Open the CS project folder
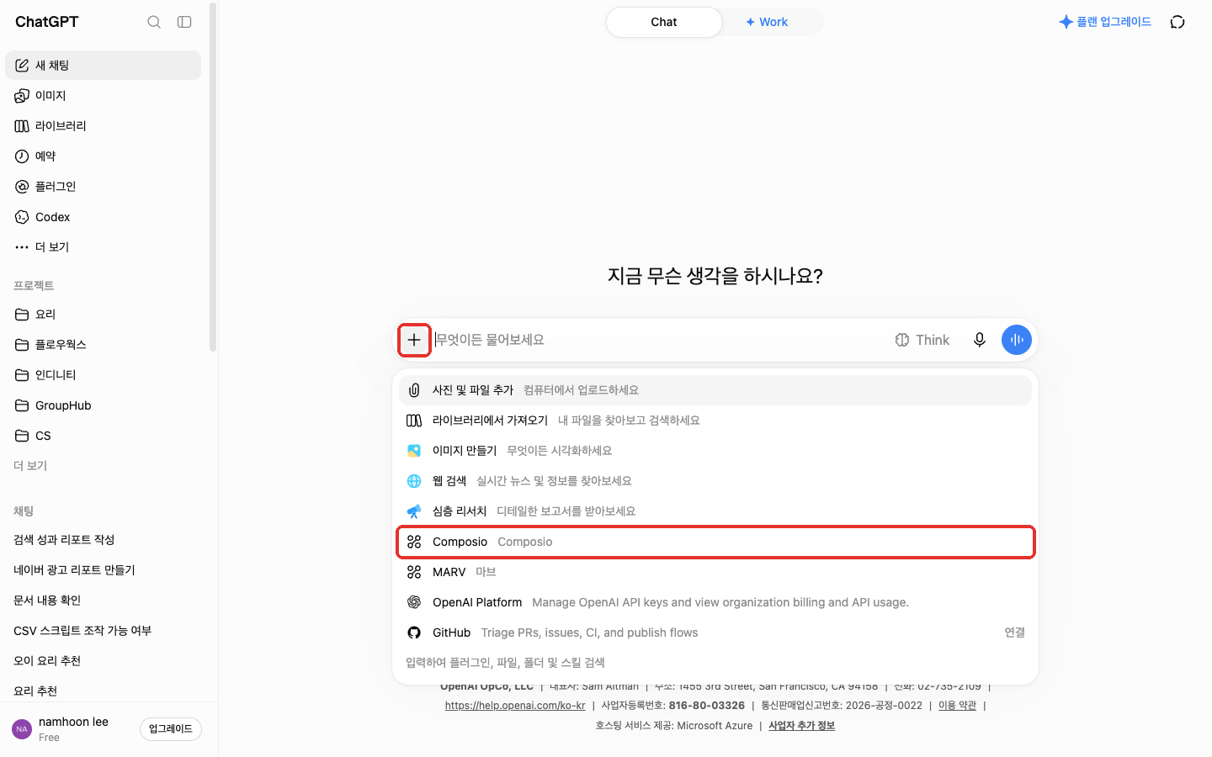 (x=103, y=436)
